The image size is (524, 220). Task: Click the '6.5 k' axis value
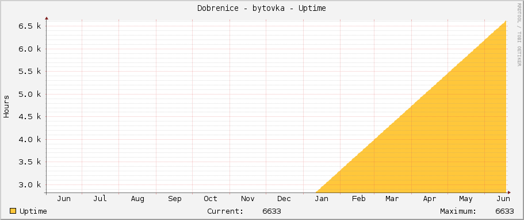click(29, 26)
